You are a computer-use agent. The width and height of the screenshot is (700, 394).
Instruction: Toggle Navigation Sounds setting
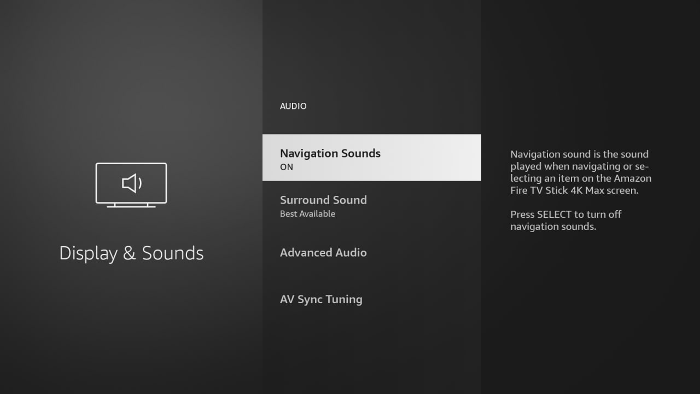click(372, 158)
